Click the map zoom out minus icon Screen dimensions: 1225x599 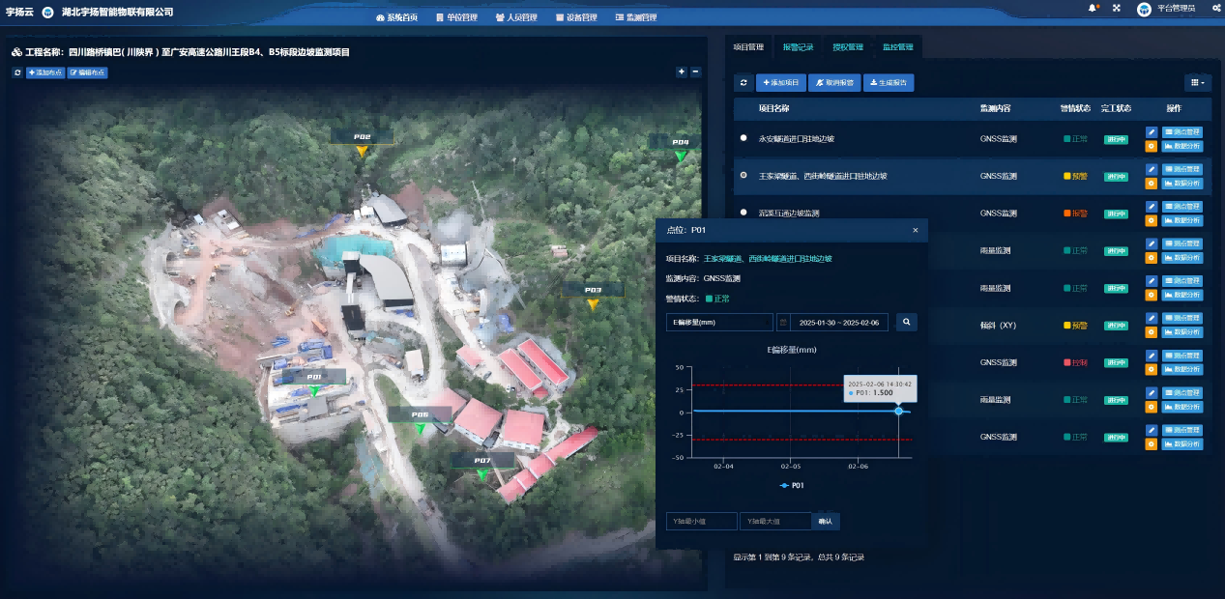click(695, 71)
